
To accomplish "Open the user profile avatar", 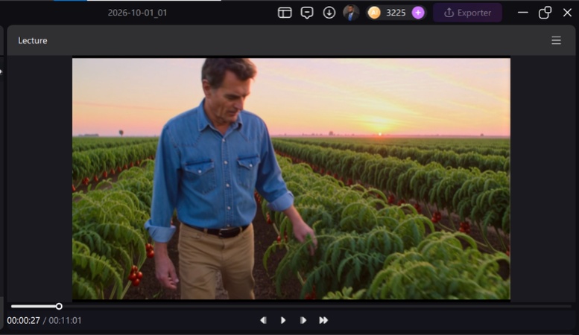I will pos(351,13).
